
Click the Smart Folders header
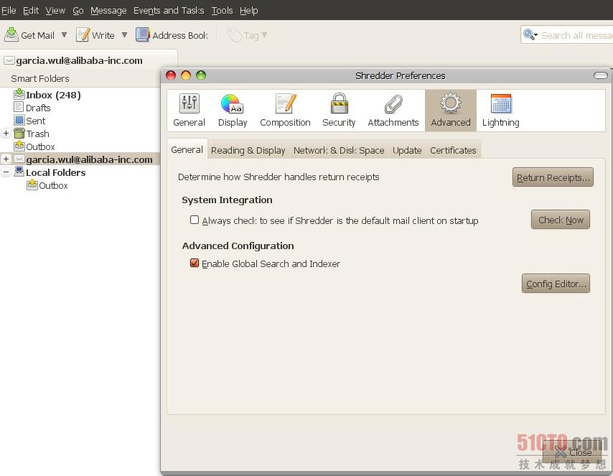40,79
